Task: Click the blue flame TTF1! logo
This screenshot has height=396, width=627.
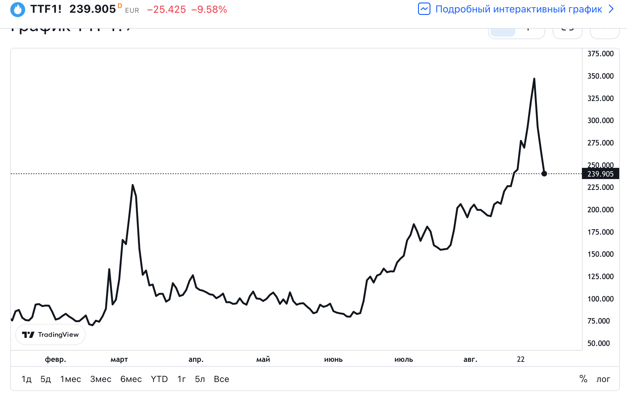Action: [18, 9]
